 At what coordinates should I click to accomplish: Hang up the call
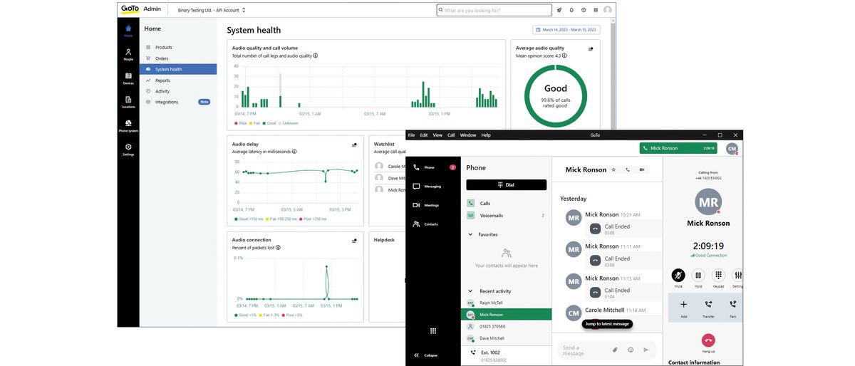pos(708,340)
